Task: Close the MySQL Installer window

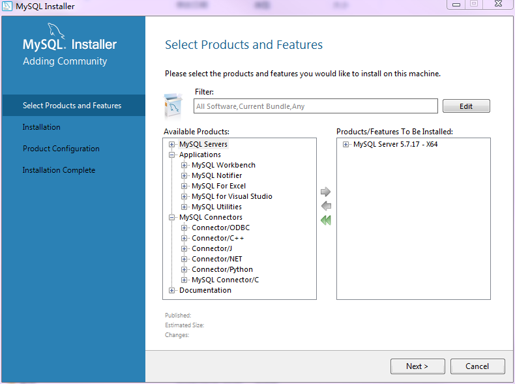Action: point(498,4)
